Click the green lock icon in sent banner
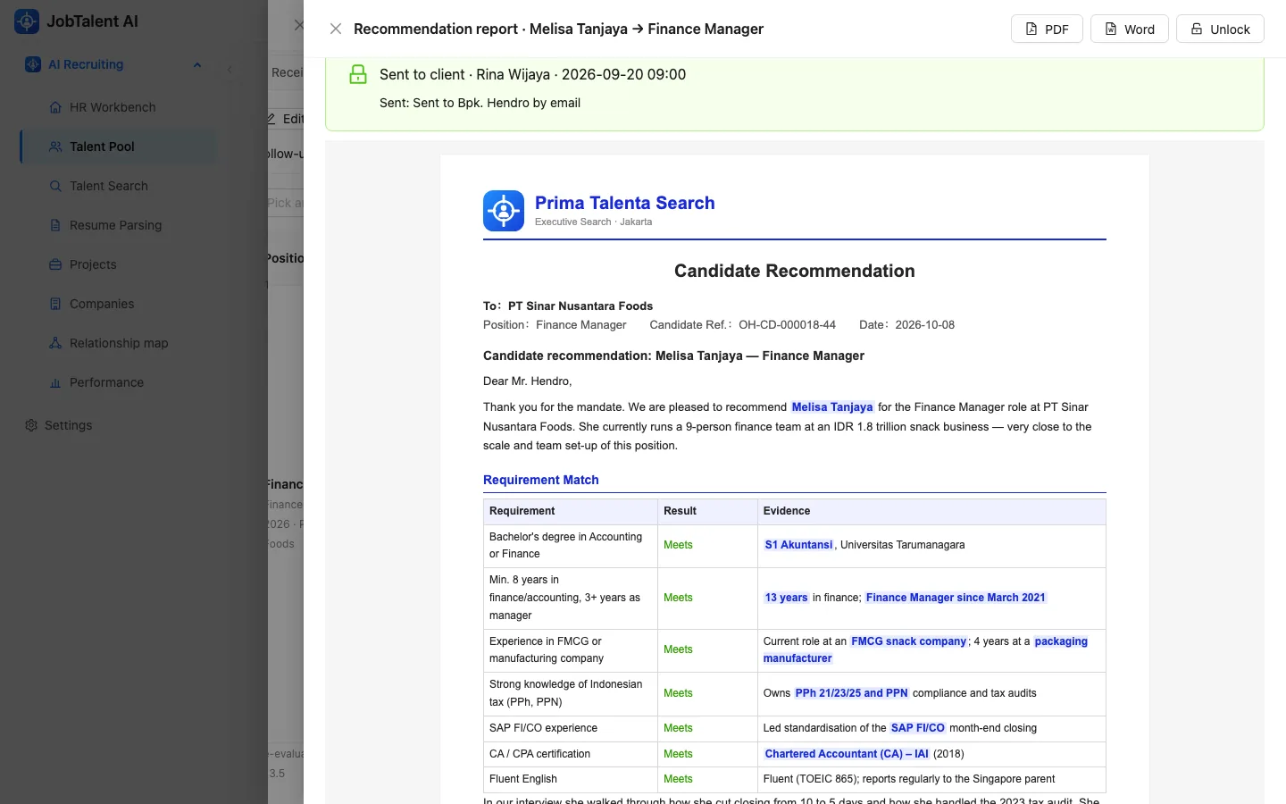1286x804 pixels. coord(358,74)
